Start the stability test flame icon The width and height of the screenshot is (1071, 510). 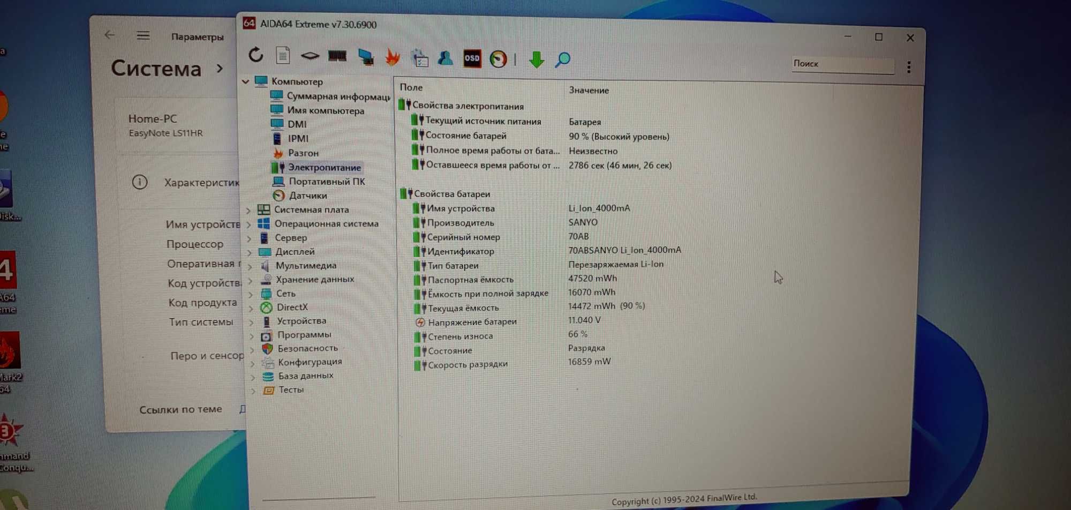393,57
